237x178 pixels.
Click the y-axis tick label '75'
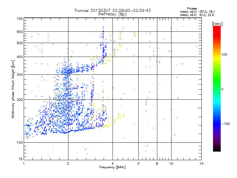[x=21, y=159]
